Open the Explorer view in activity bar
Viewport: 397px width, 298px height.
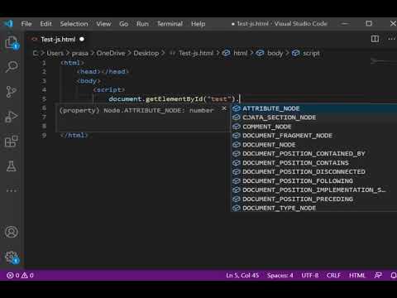pos(12,43)
